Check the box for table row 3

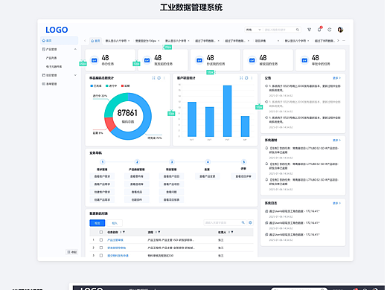101,255
